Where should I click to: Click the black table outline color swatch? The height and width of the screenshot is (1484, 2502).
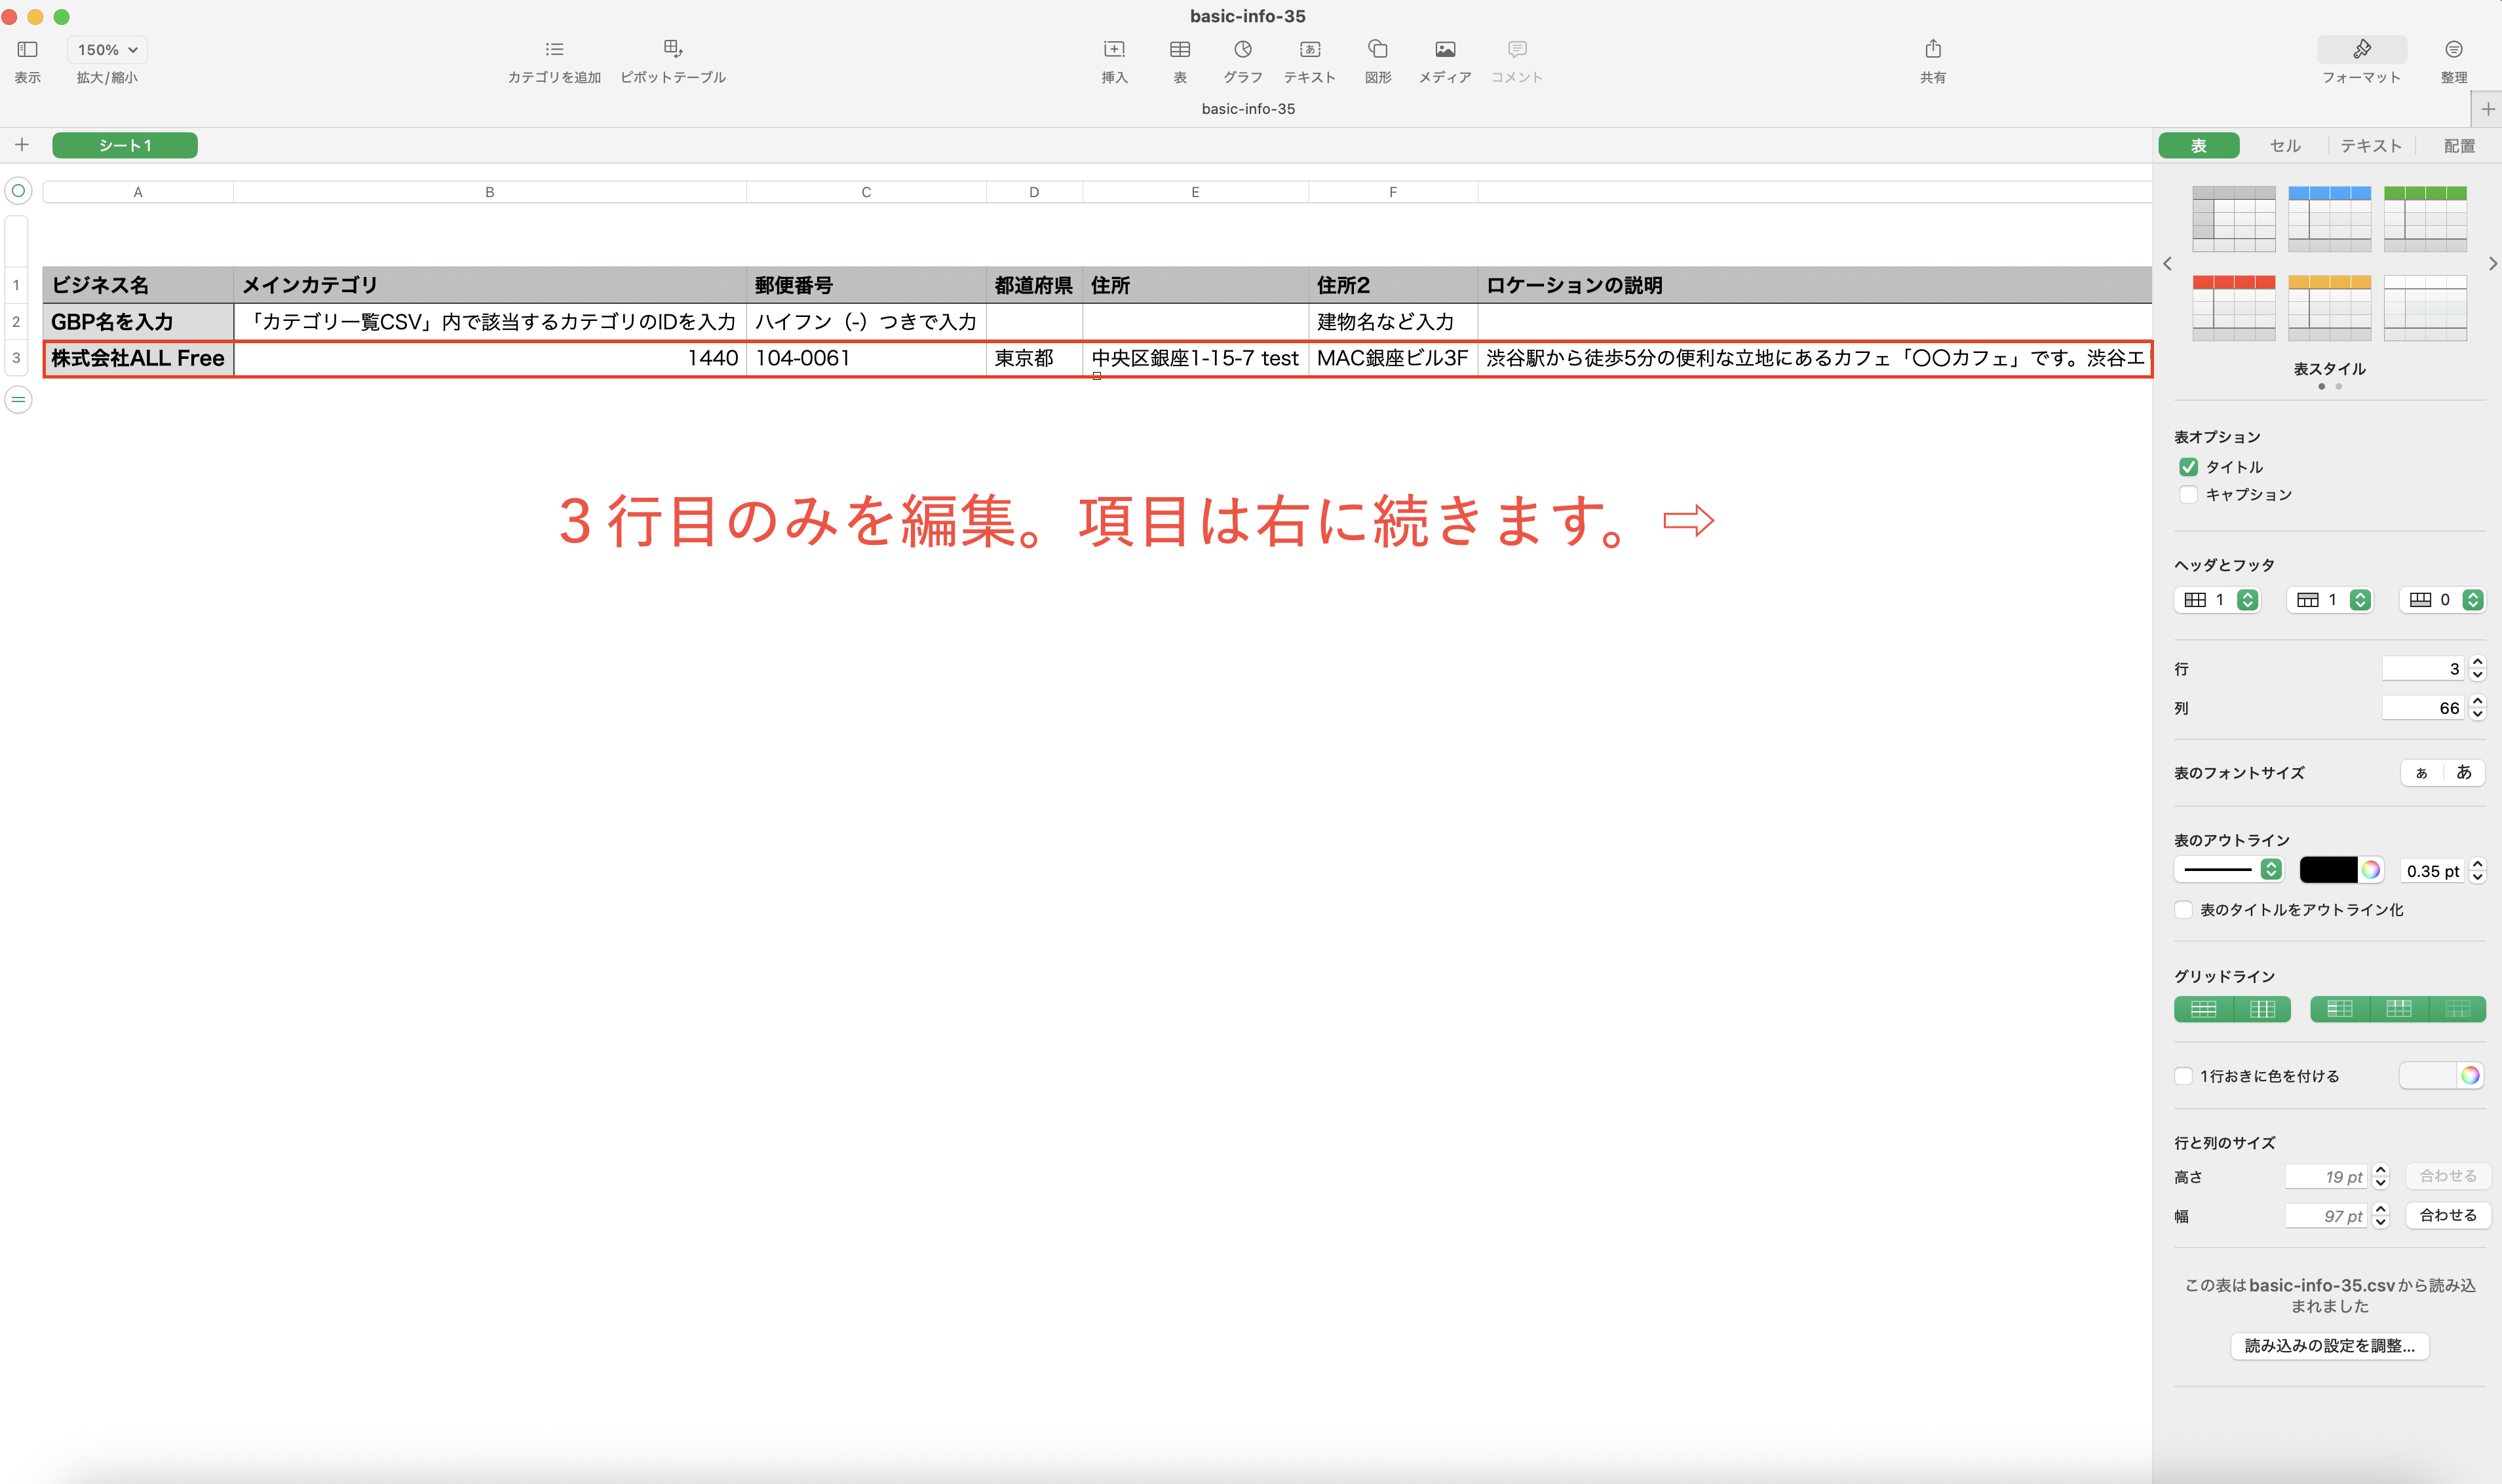(2327, 870)
